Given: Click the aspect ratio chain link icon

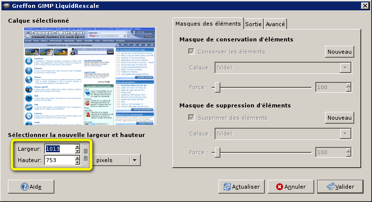Looking at the screenshot, I should [85, 154].
